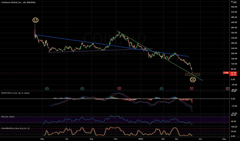Click the 120.00 price axis label
Screen dimensions: 240x141
[234, 64]
